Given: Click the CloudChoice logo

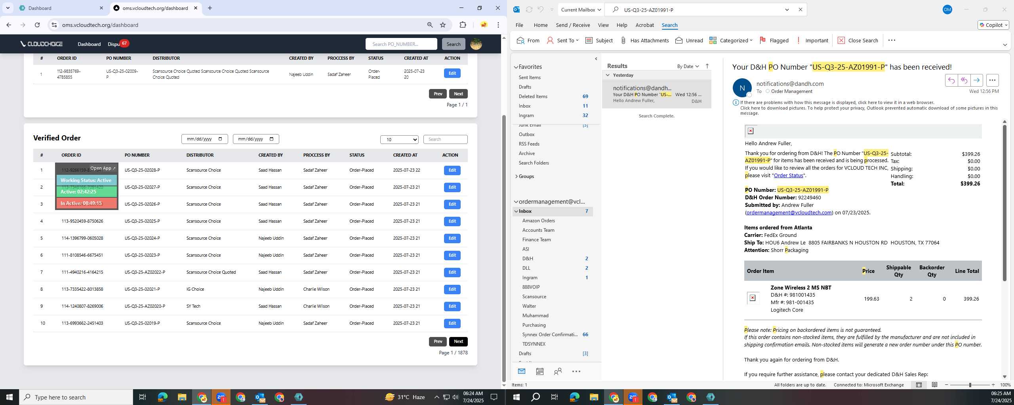Looking at the screenshot, I should point(42,44).
